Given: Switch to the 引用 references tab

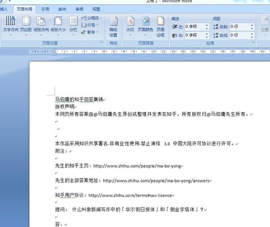Looking at the screenshot, I should [45, 9].
